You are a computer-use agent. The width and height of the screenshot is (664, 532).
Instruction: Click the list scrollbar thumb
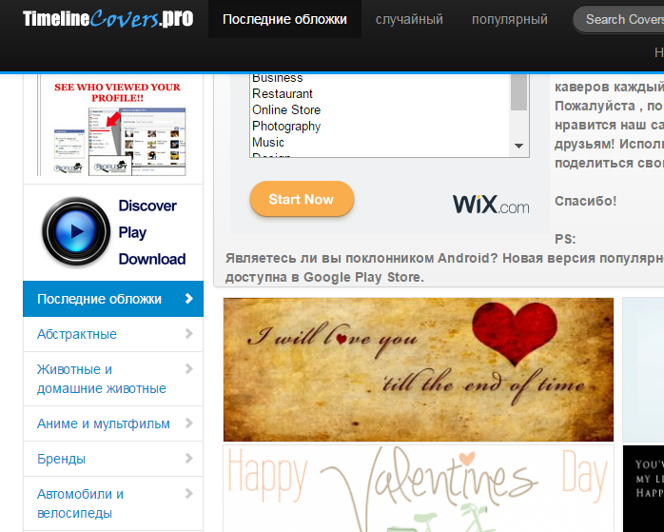518,92
